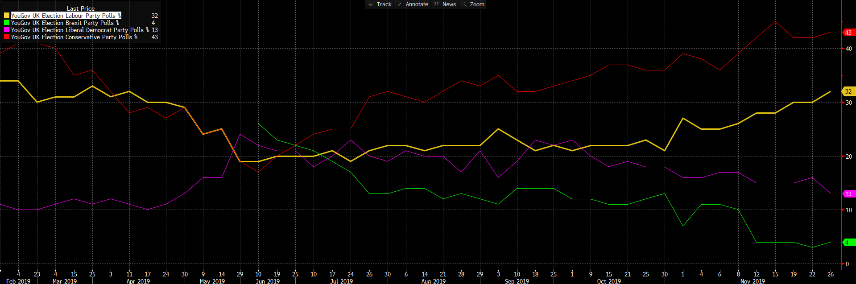856x284 pixels.
Task: Click the magenta Liberal Democrat legend swatch
Action: (x=7, y=30)
